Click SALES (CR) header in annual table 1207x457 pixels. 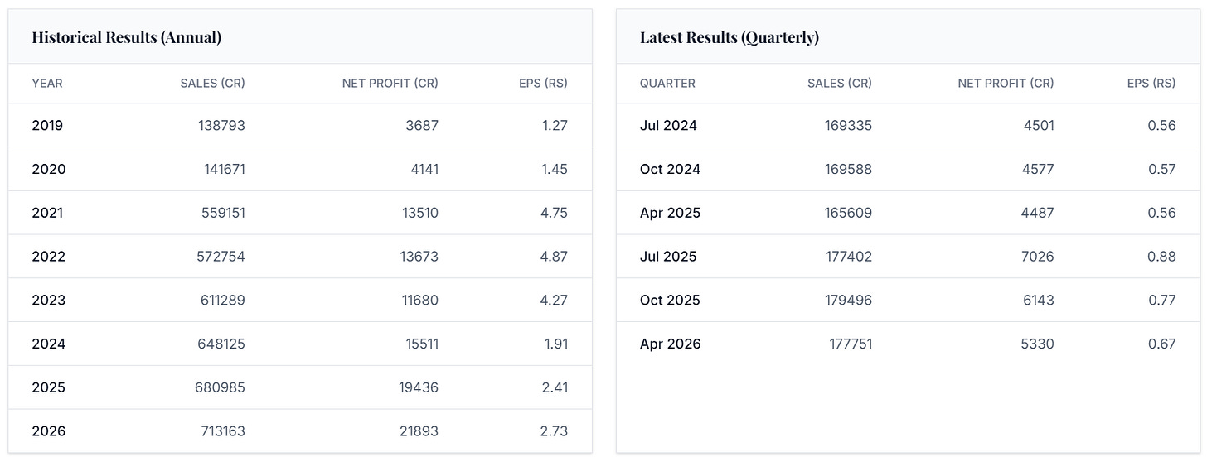tap(213, 84)
